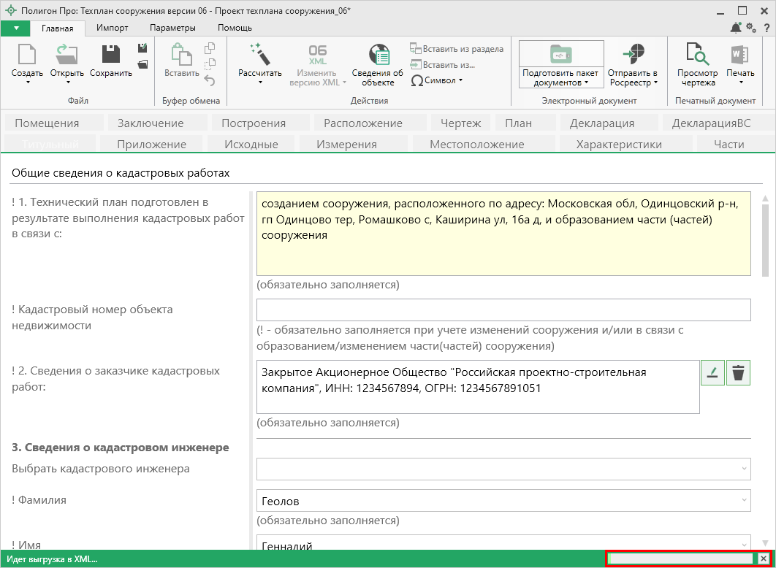776x568 pixels.
Task: Open Сведения об объекте globe icon
Action: [378, 55]
